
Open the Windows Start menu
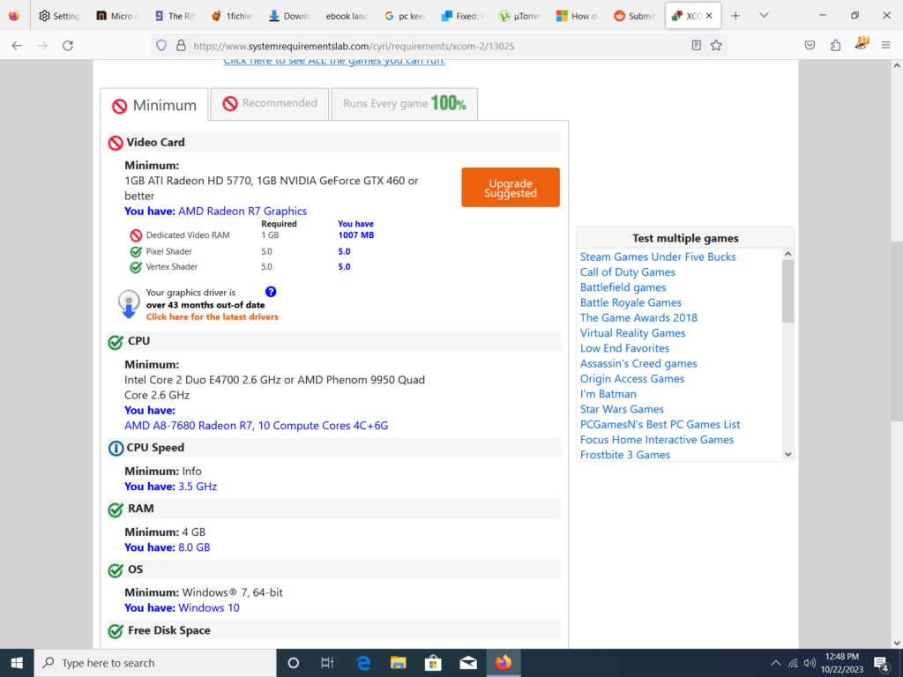tap(17, 663)
